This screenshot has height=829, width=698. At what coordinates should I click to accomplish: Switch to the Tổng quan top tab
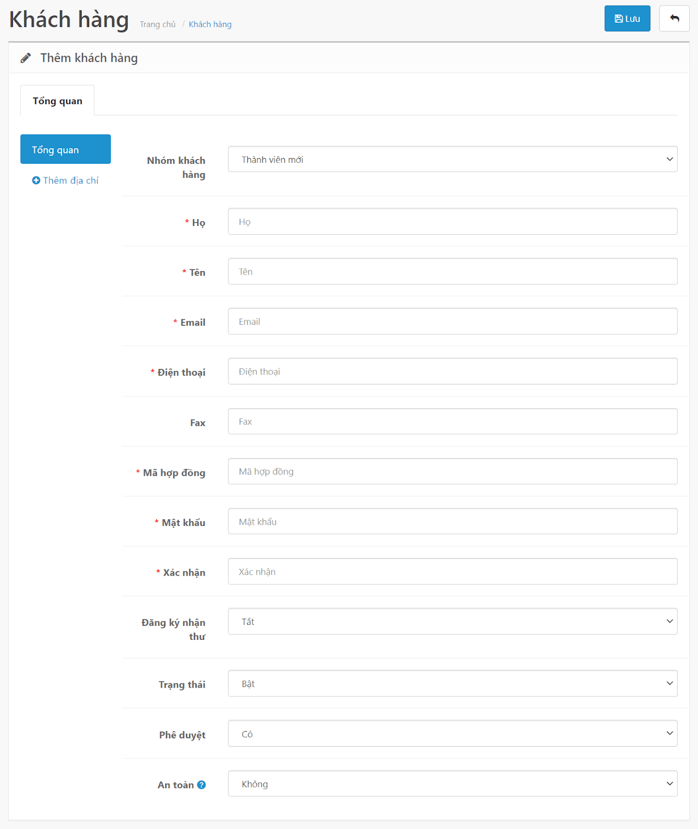tap(57, 101)
